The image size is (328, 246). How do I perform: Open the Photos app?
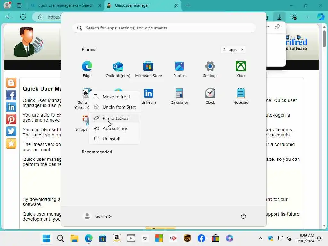pyautogui.click(x=179, y=70)
